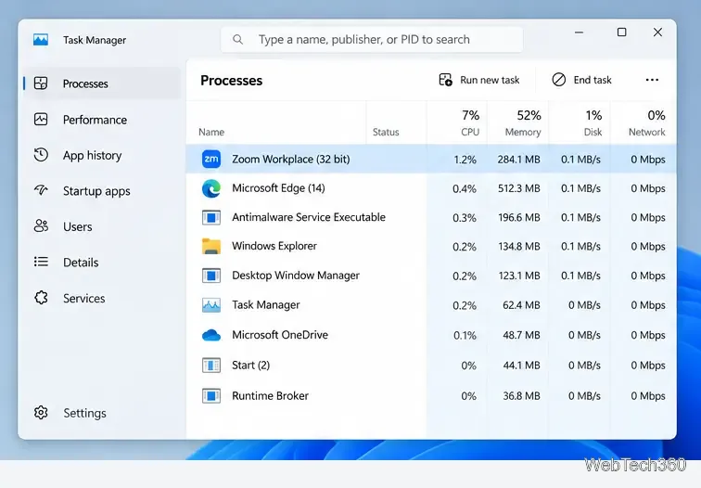Viewport: 701px width, 488px height.
Task: Click the Microsoft OneDrive cloud icon
Action: pos(211,335)
